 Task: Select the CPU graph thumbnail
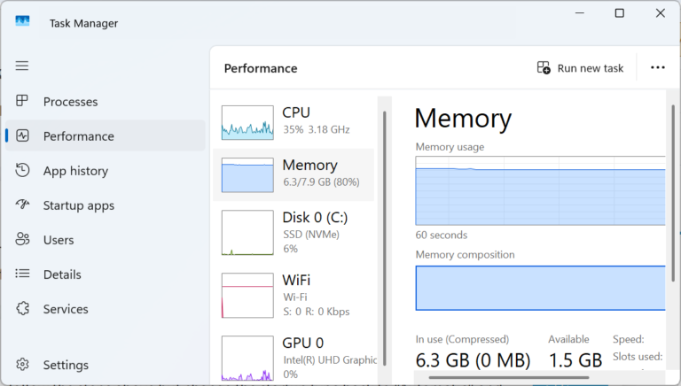point(247,123)
